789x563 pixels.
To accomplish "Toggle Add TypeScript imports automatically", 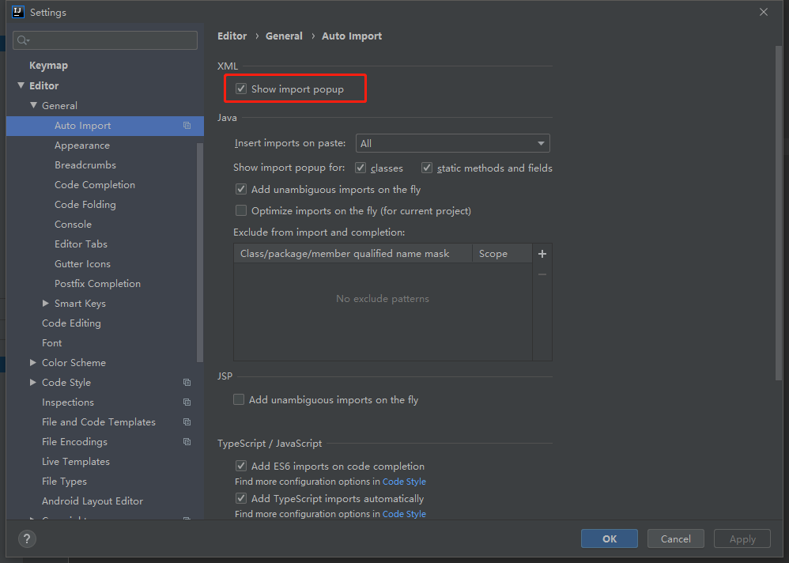I will (241, 499).
